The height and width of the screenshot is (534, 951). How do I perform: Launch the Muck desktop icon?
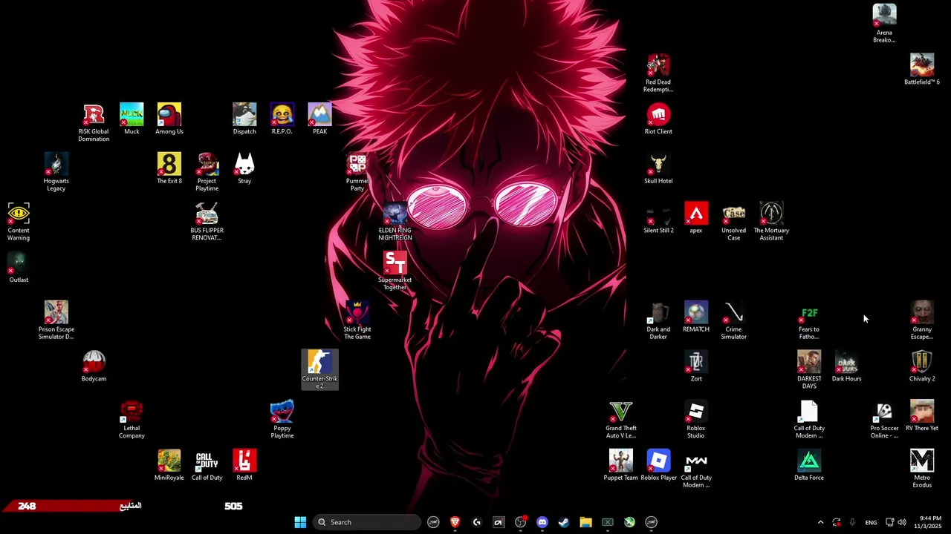(132, 119)
